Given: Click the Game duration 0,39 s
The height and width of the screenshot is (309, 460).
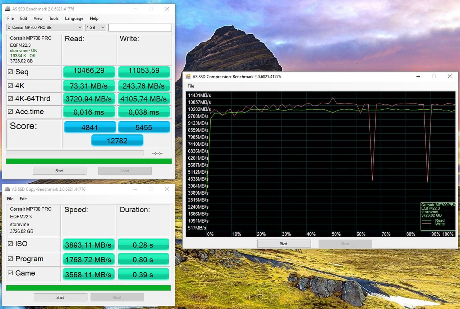Looking at the screenshot, I should [143, 274].
